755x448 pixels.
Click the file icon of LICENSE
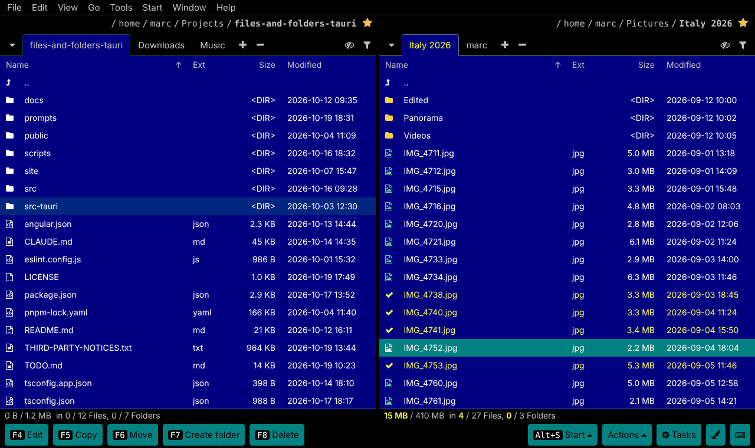(x=9, y=277)
